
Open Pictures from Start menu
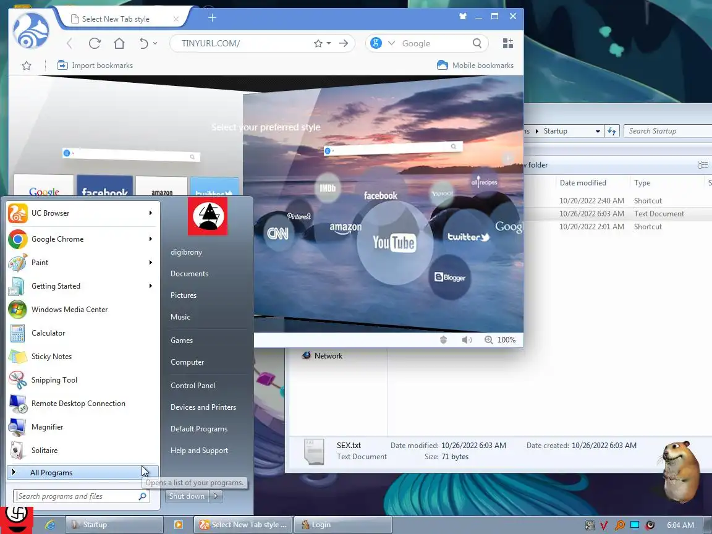pyautogui.click(x=184, y=295)
